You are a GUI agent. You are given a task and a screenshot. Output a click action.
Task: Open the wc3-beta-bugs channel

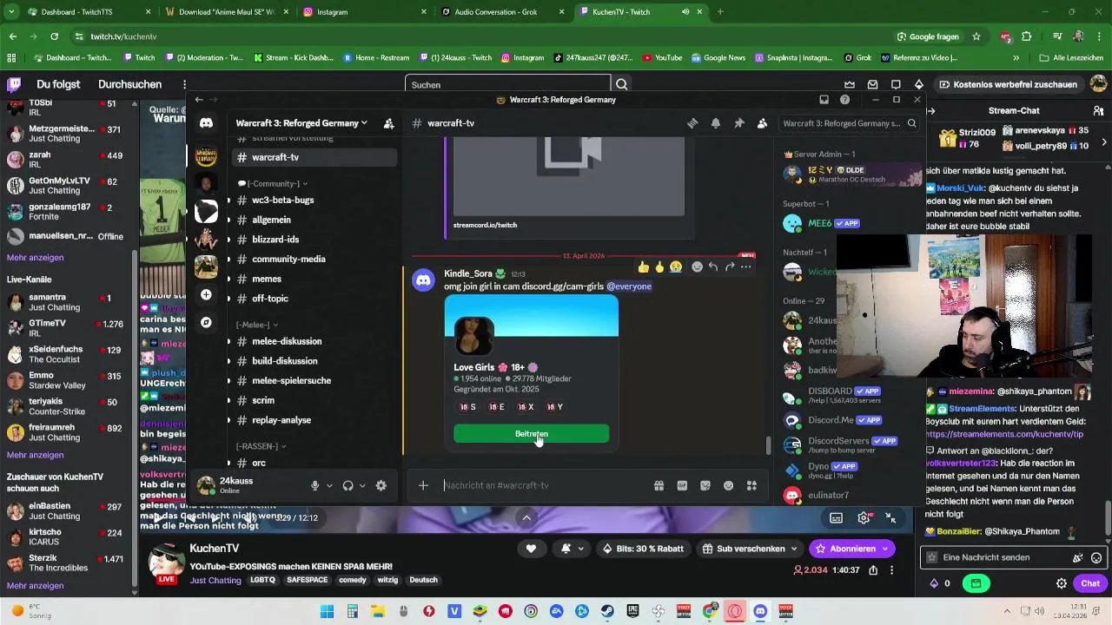[x=282, y=200]
